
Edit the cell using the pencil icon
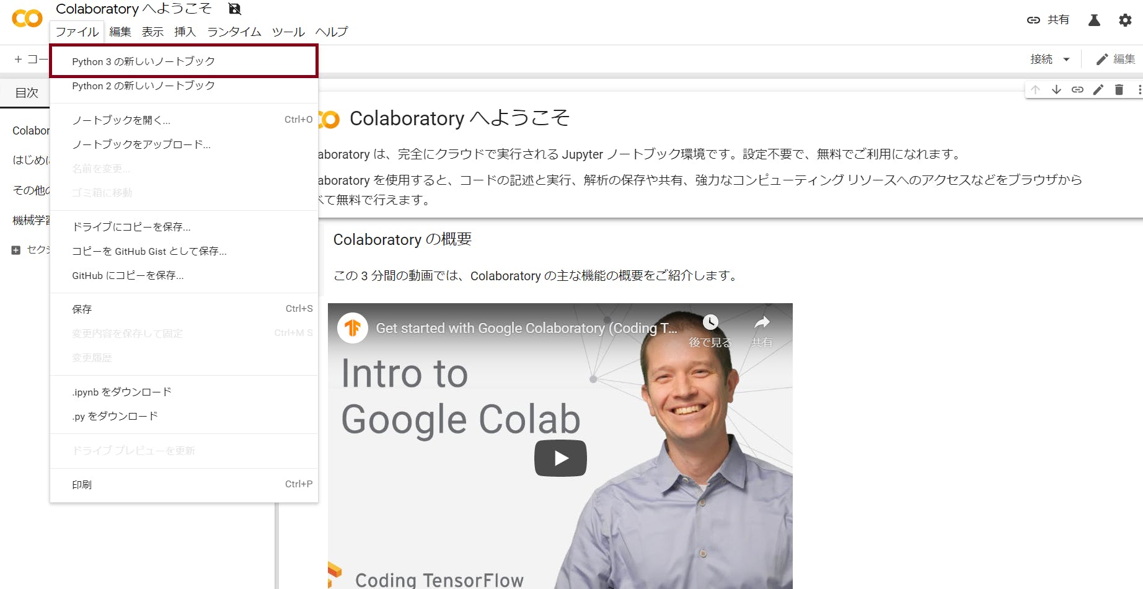coord(1098,89)
